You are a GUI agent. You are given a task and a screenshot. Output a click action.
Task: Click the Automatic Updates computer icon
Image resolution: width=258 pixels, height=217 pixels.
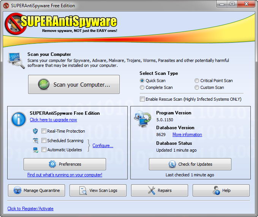point(36,150)
